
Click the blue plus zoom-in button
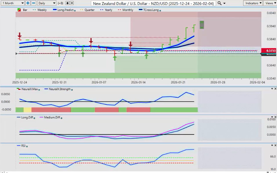28,3
